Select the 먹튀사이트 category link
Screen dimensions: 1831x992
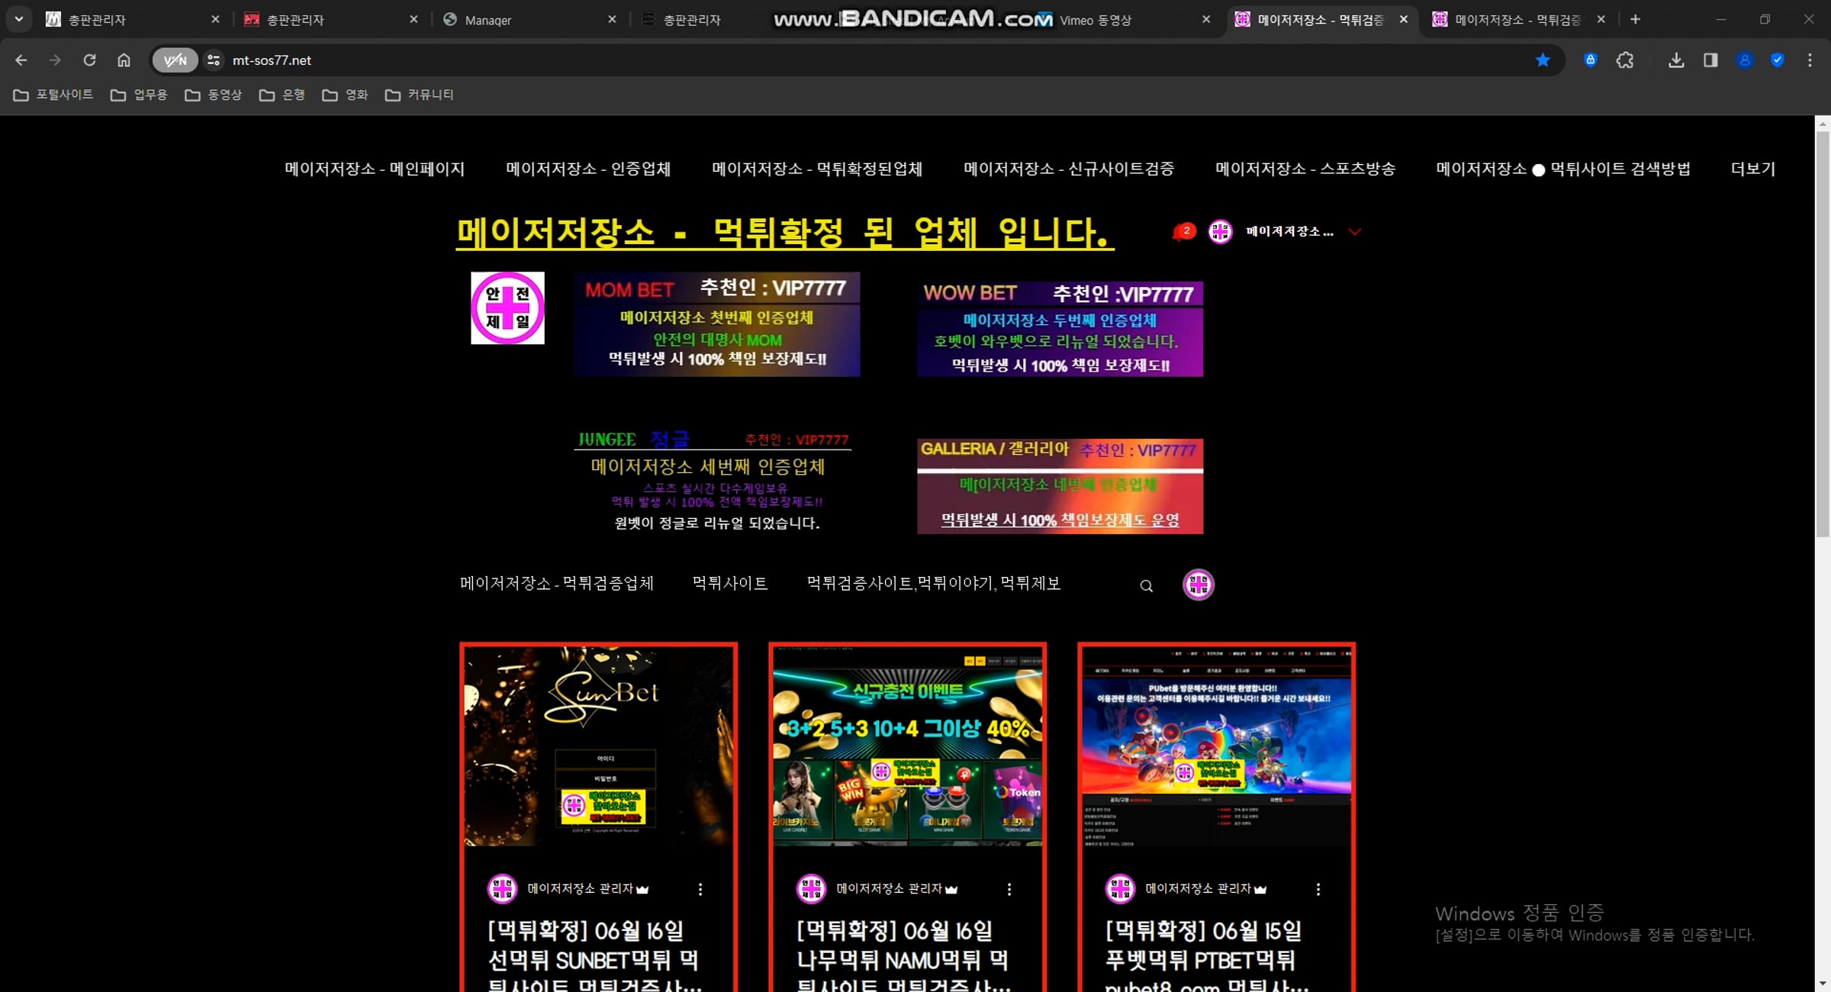click(x=729, y=584)
